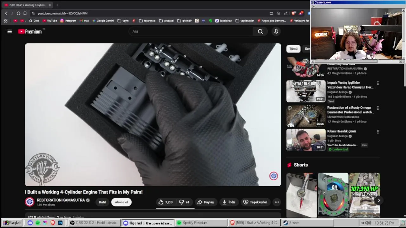Viewport: 406px width, 228px height.
Task: Click the browser zoom magnifier icon
Action: pyautogui.click(x=278, y=13)
